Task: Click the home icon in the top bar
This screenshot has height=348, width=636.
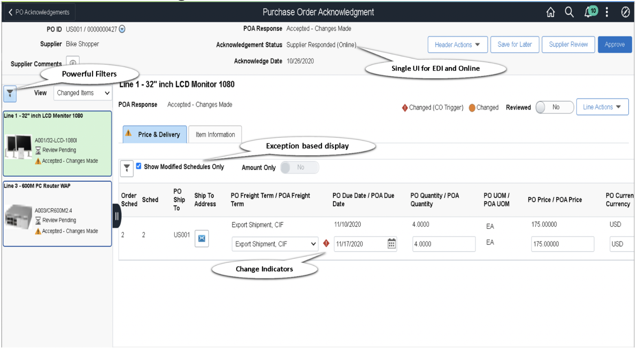Action: [550, 12]
